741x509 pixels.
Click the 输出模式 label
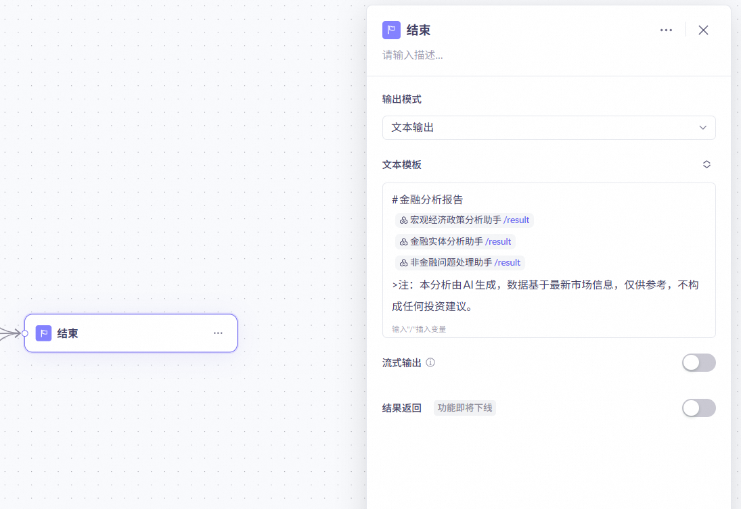(x=402, y=99)
